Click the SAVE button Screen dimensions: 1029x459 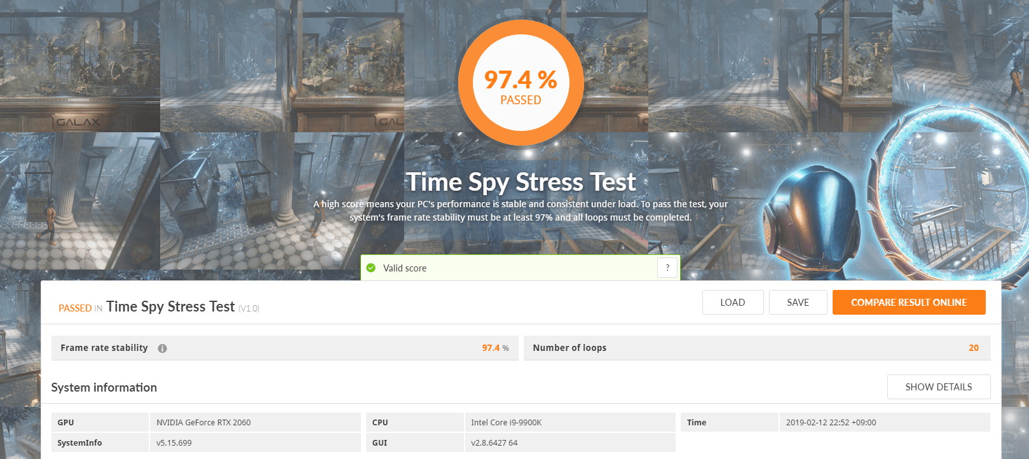click(798, 303)
